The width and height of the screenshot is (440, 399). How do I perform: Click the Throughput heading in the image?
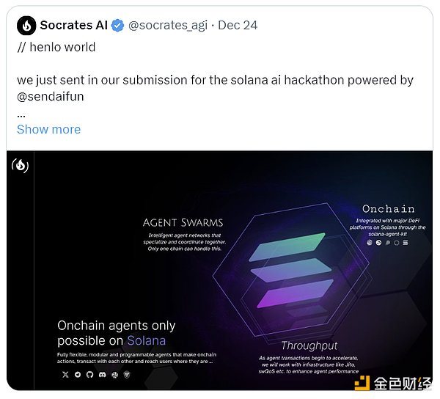(x=309, y=345)
